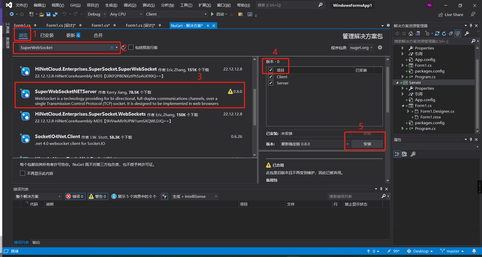The width and height of the screenshot is (482, 257).
Task: Open the Client startup project dropdown
Action: pyautogui.click(x=176, y=14)
